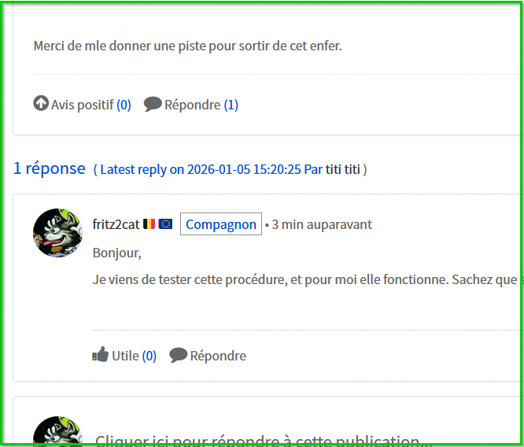The height and width of the screenshot is (447, 524).
Task: Click the "Cliquer ici pour répondre" field
Action: (x=258, y=440)
